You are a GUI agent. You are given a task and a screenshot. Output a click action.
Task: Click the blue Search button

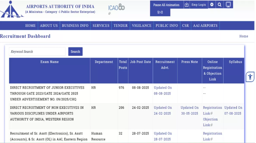coord(75,51)
